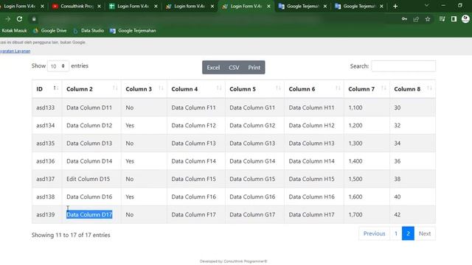Close the first Google Terjemahan tab
This screenshot has height=265, width=472.
pos(325,6)
